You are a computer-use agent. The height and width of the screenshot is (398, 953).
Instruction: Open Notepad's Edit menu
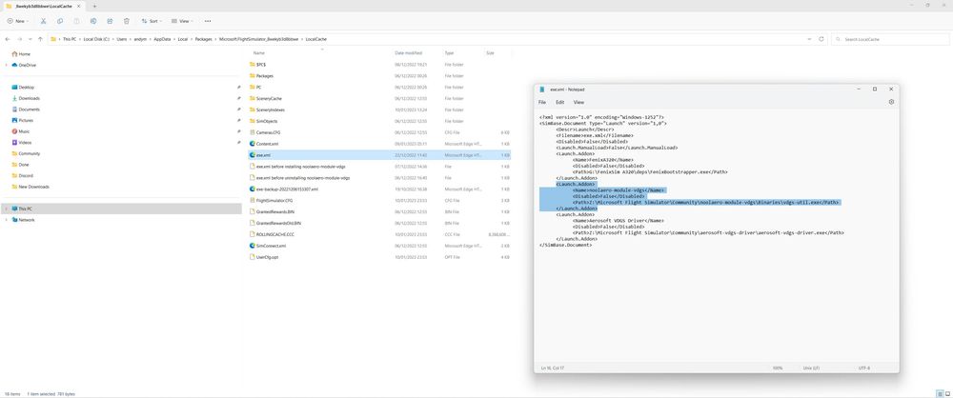tap(559, 102)
